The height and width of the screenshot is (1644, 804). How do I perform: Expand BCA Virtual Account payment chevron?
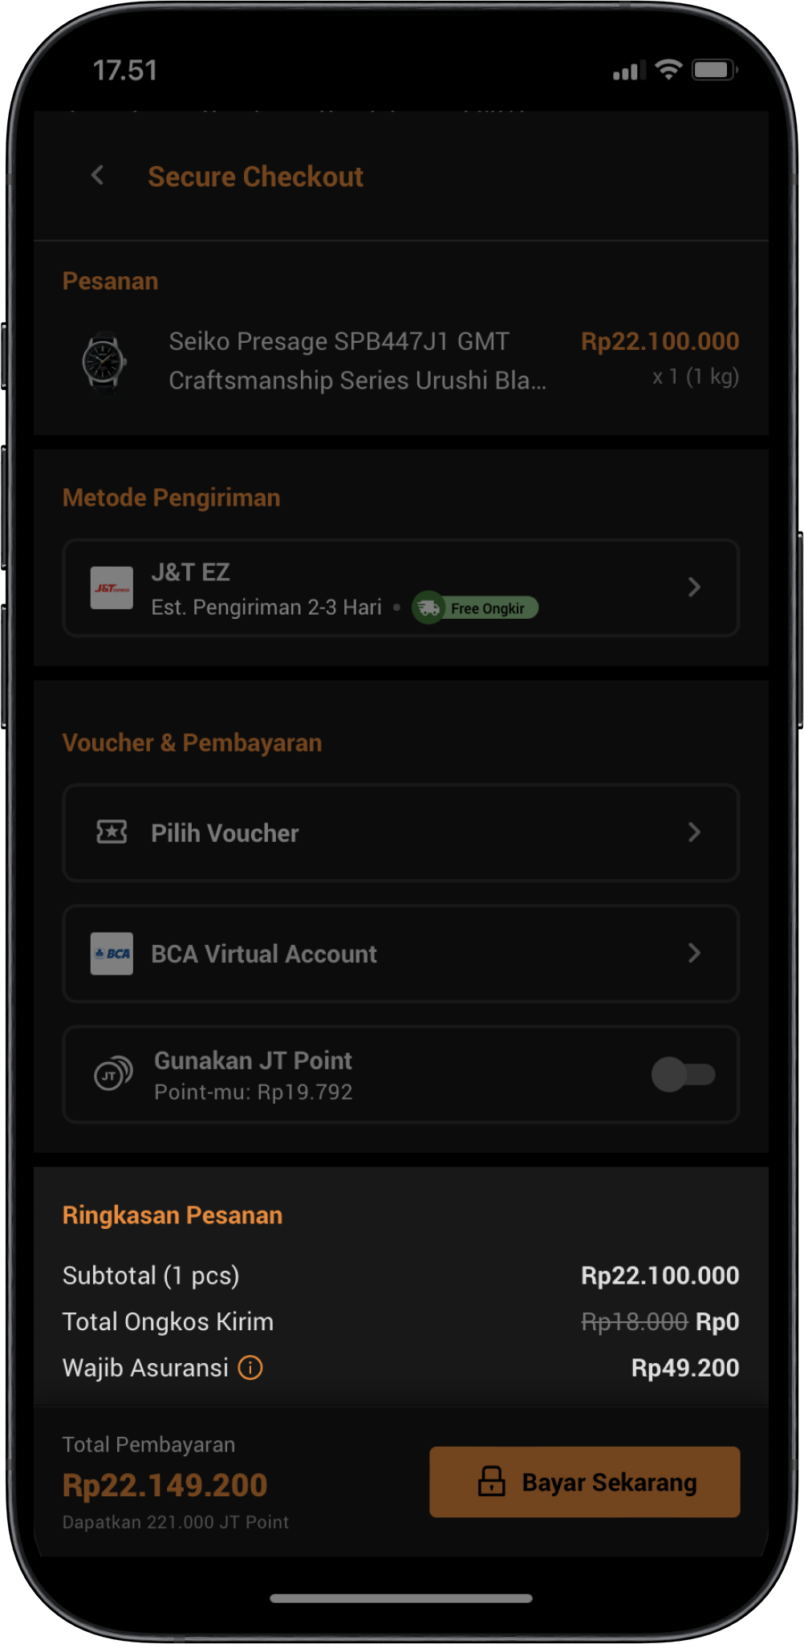(694, 954)
